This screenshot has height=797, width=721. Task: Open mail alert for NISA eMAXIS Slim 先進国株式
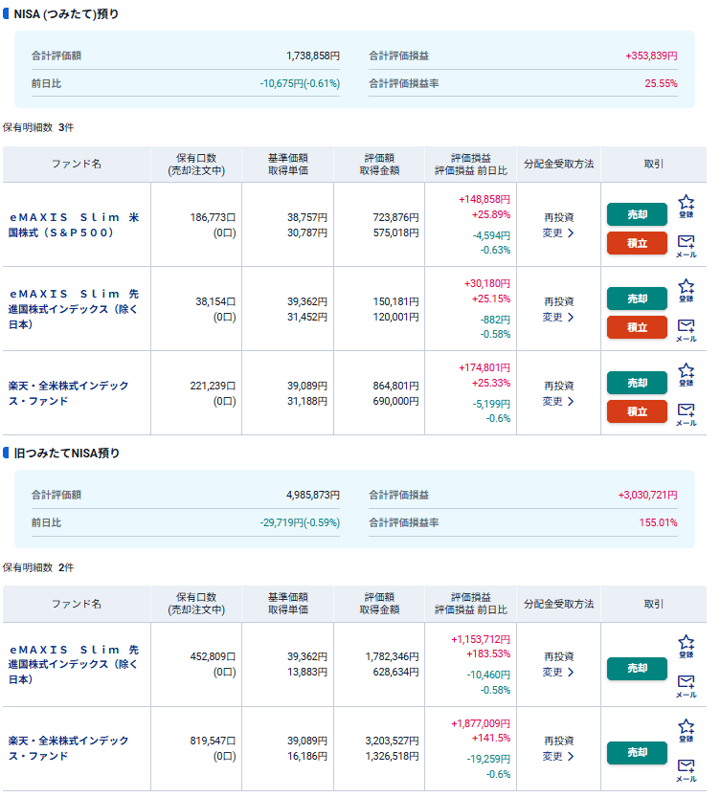[x=686, y=327]
